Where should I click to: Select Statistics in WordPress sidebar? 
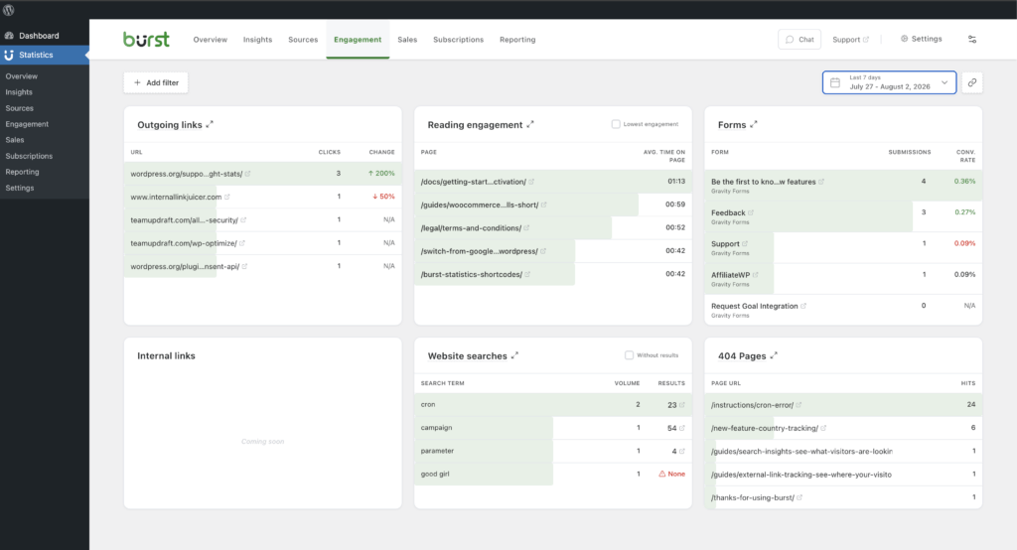45,56
